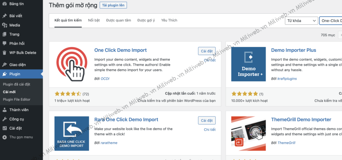Click the Thành viên user icon
The image size is (342, 160).
point(5,110)
